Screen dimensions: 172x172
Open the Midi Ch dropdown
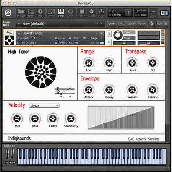point(34,42)
